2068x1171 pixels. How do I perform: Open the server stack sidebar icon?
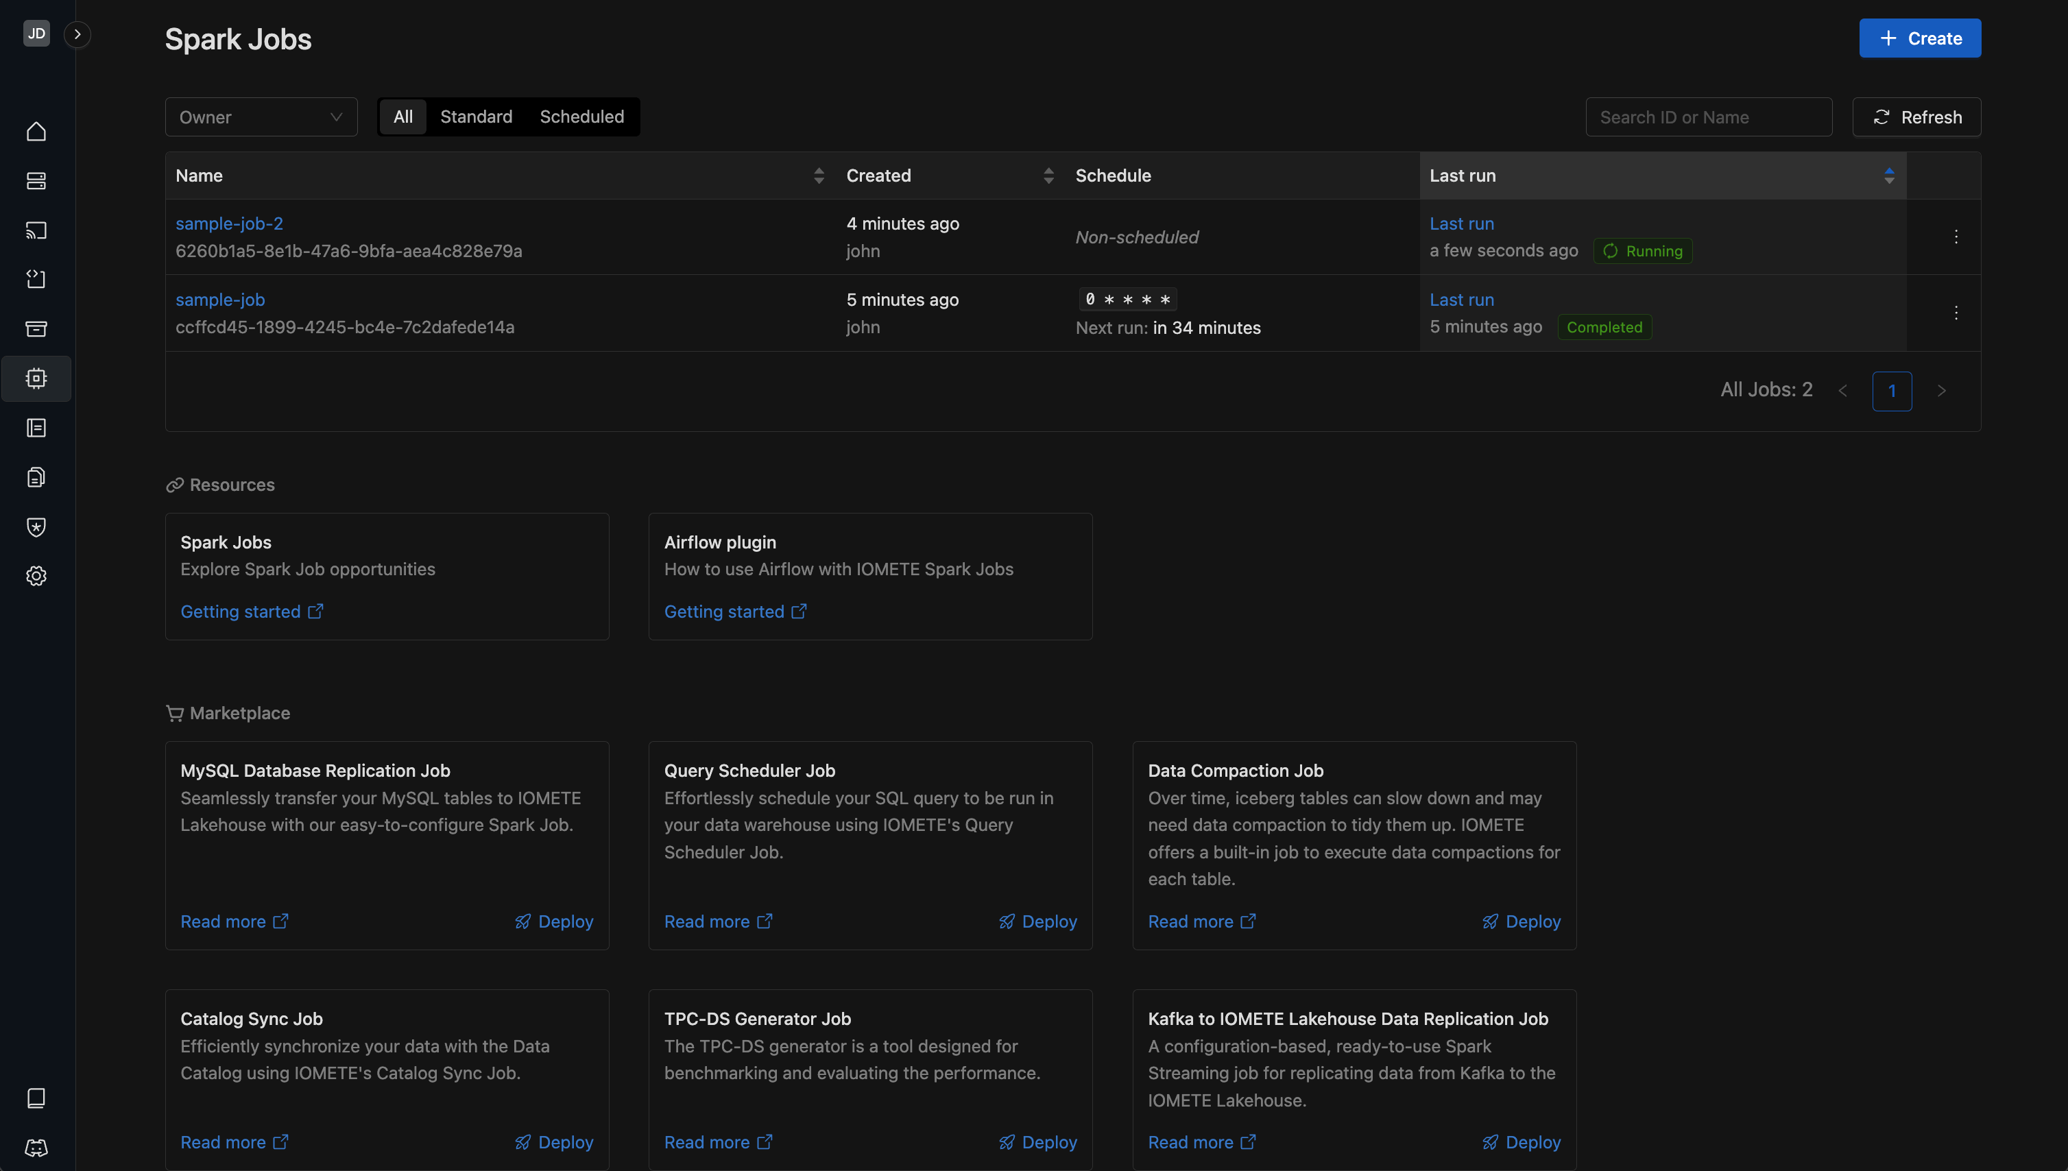coord(36,181)
